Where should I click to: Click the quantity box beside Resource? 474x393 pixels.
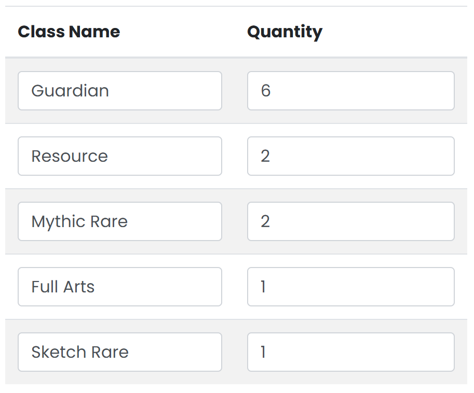click(350, 156)
